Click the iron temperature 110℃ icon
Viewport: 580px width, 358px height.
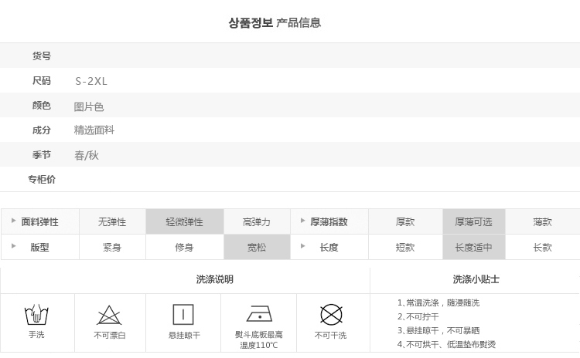(259, 313)
